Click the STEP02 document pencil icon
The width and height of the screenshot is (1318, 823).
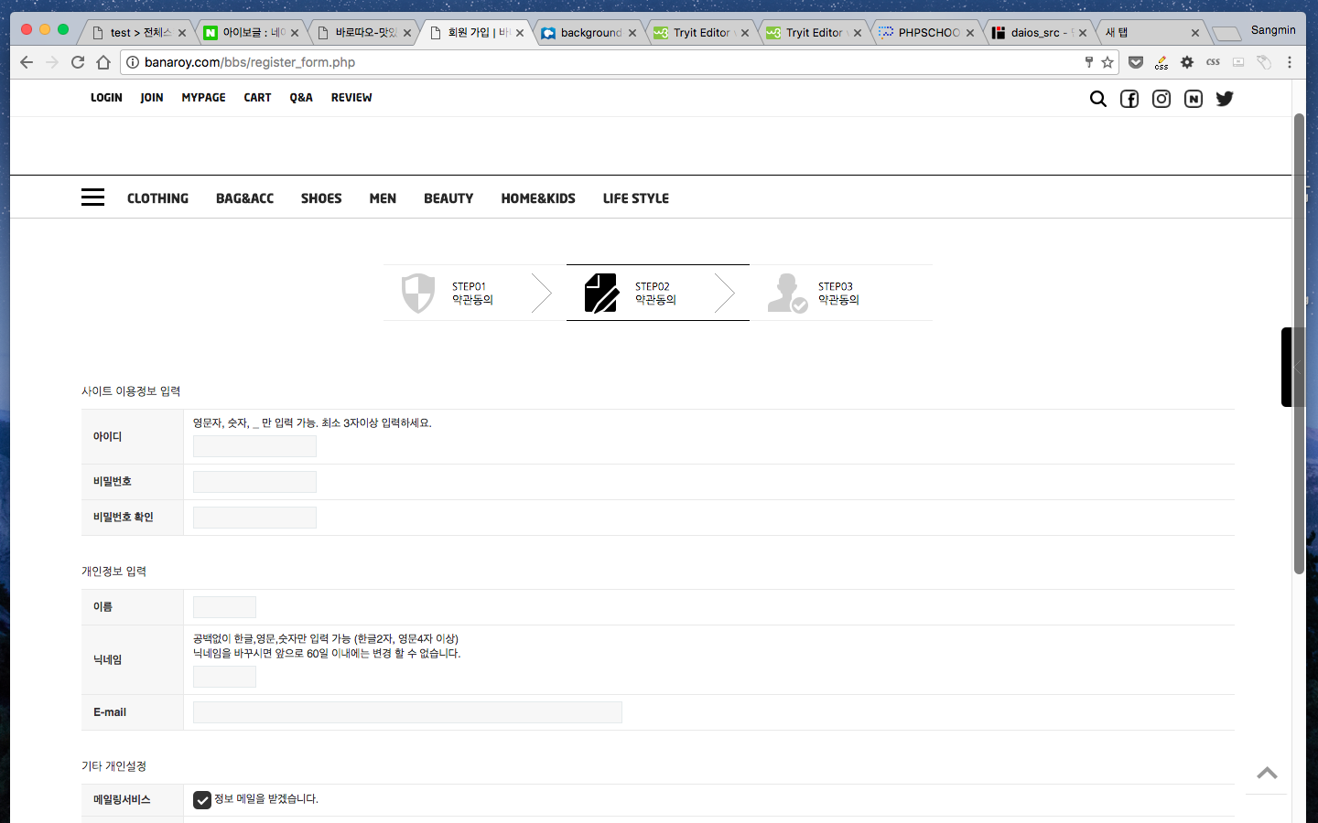point(601,293)
